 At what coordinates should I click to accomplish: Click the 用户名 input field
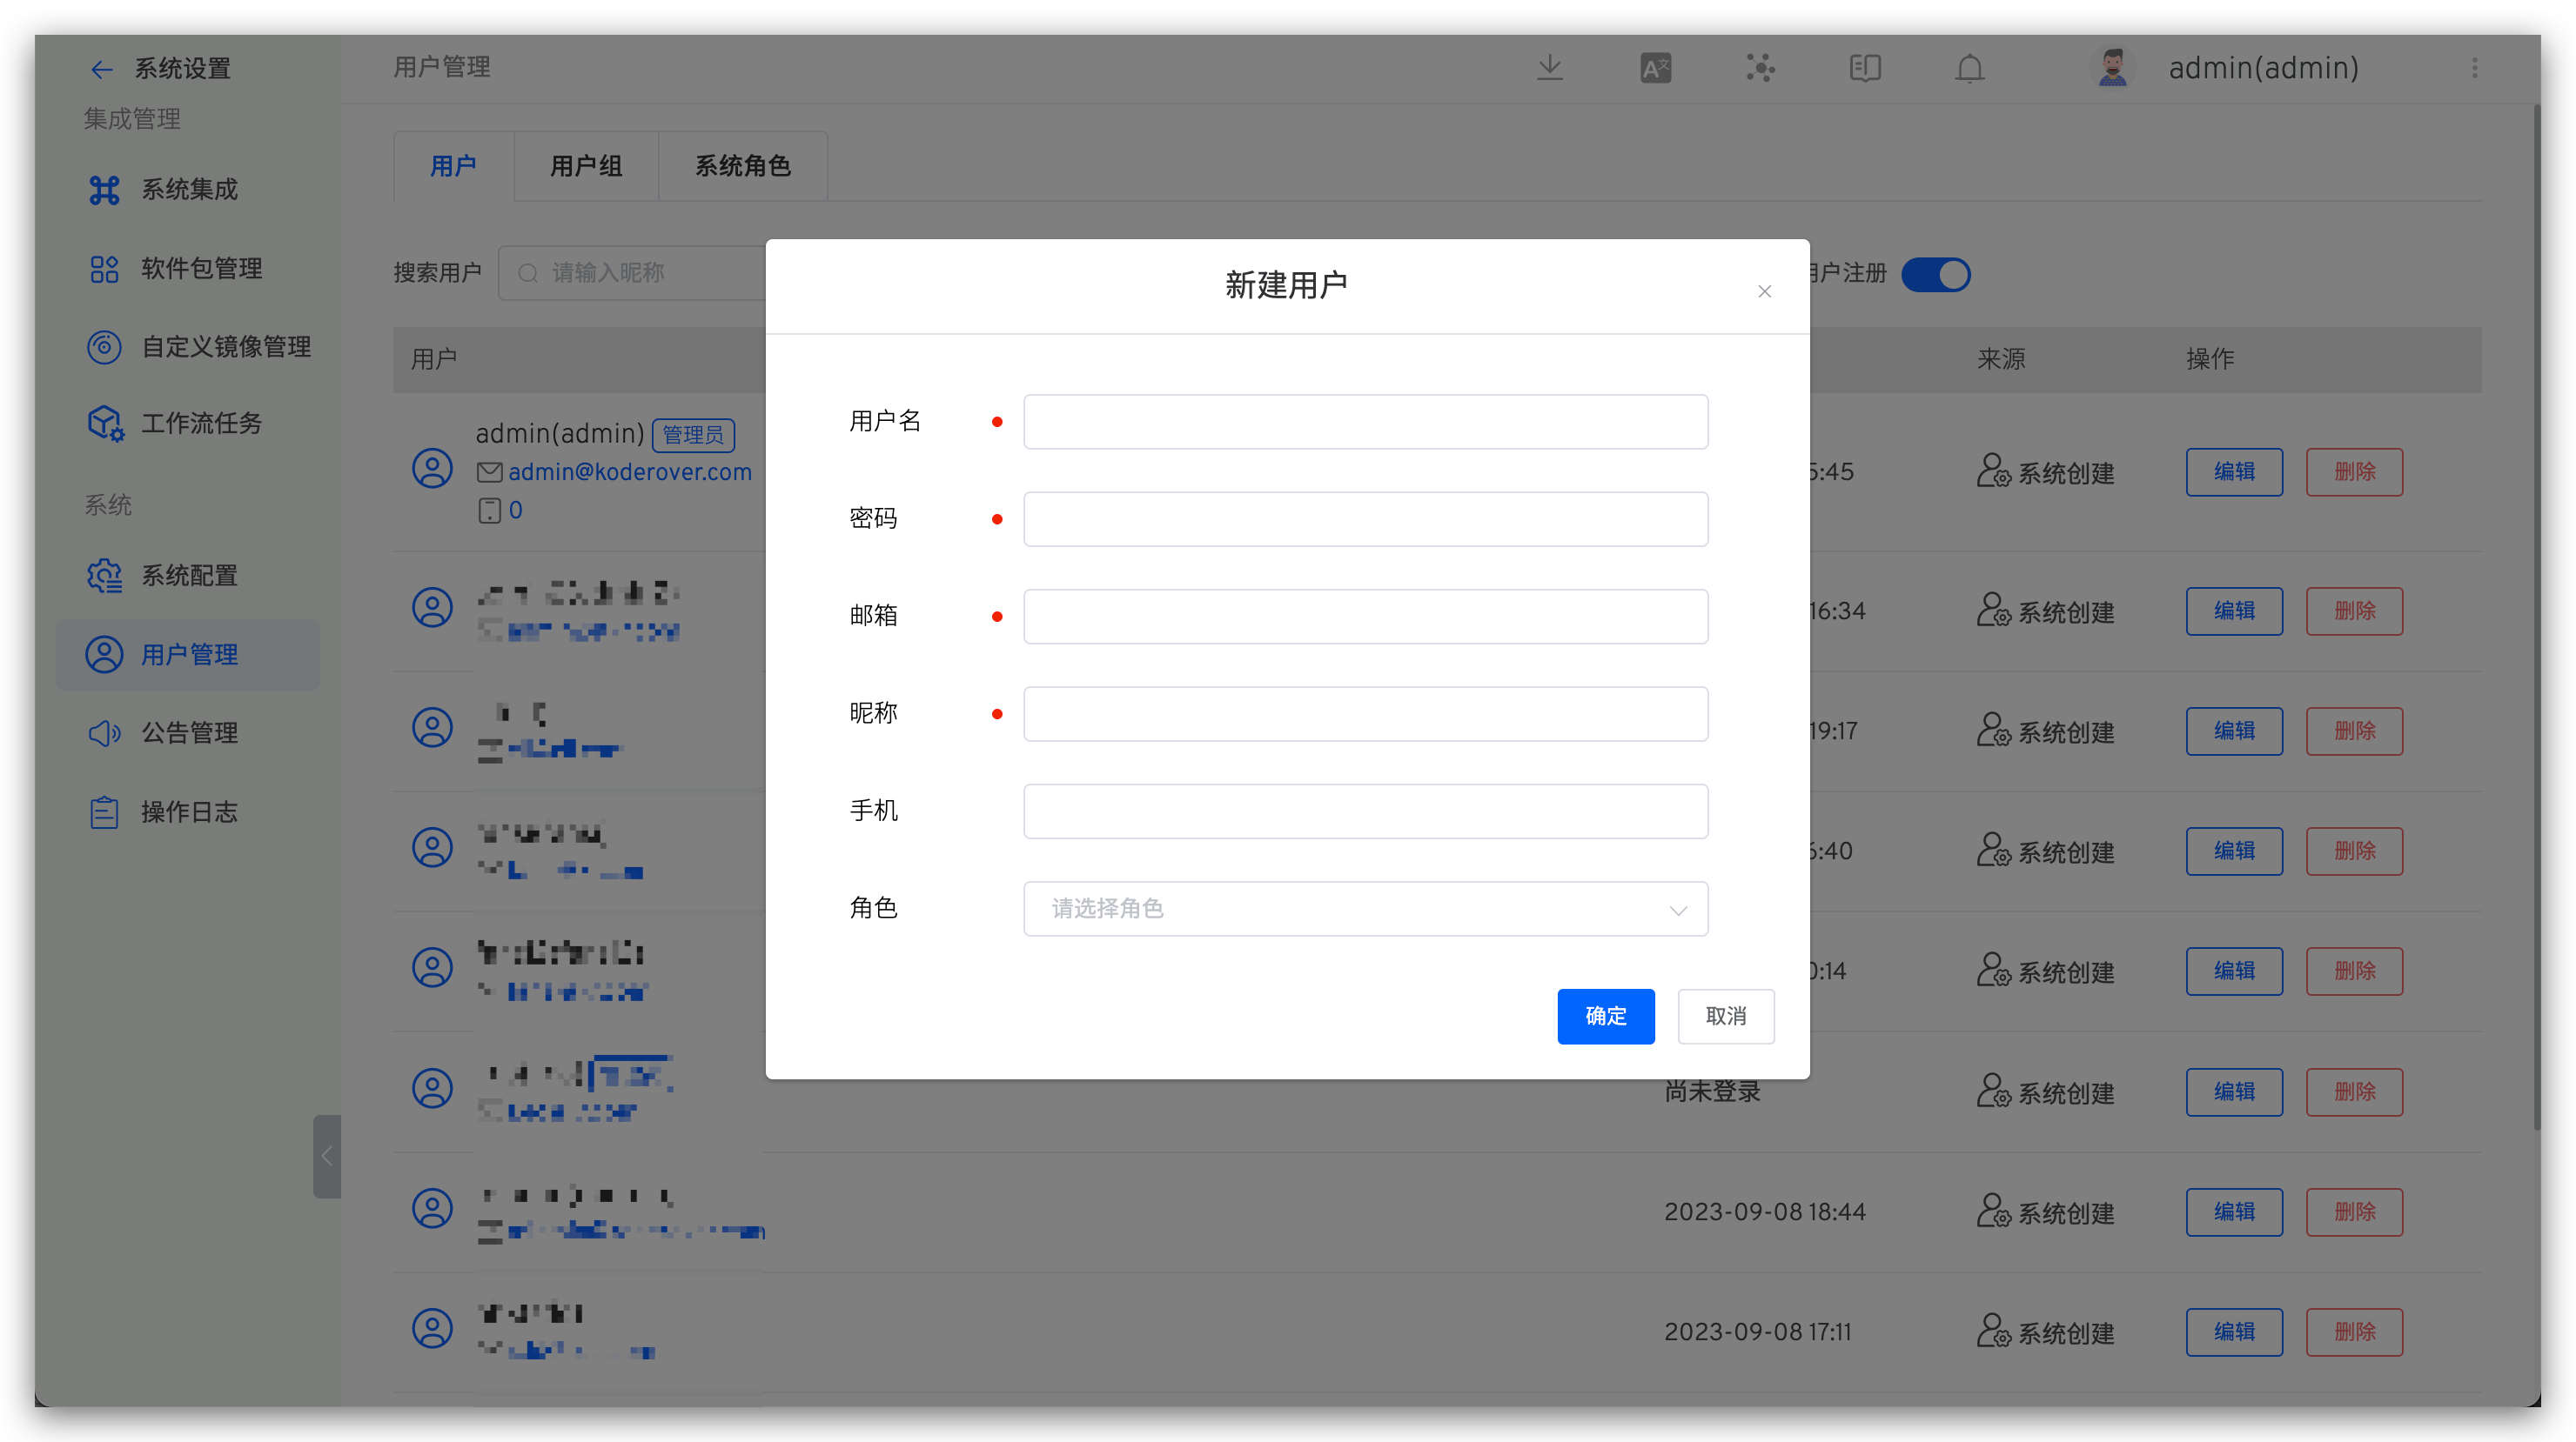(1365, 421)
